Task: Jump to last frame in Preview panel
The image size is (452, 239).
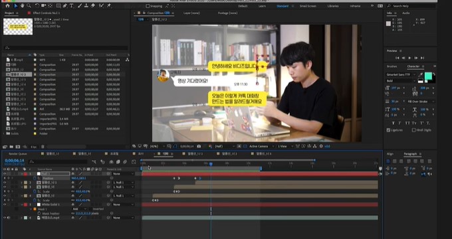Action: click(422, 58)
